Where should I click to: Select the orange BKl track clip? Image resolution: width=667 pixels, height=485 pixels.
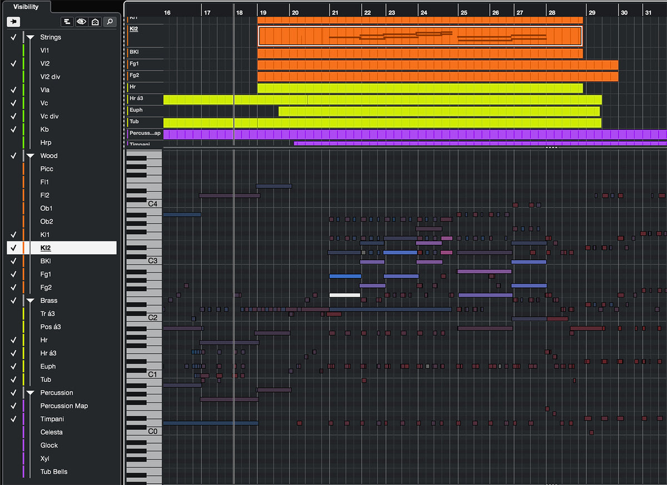420,54
